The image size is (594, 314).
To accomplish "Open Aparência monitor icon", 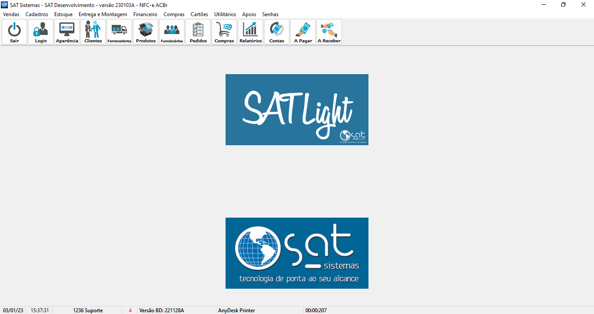I will (x=67, y=31).
